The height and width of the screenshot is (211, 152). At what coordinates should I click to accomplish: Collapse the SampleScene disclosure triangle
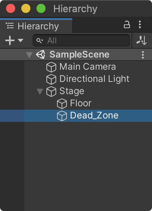(x=29, y=55)
